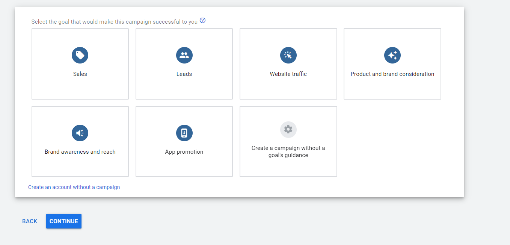
Task: Click the empty slot after the no-goal card
Action: [392, 141]
